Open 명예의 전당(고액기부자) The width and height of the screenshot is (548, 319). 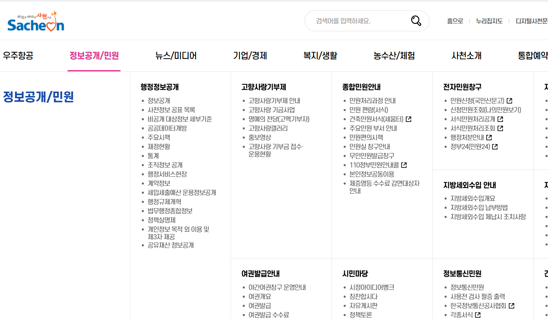[279, 119]
